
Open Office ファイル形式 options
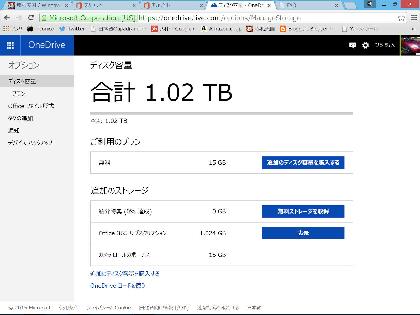[x=31, y=106]
